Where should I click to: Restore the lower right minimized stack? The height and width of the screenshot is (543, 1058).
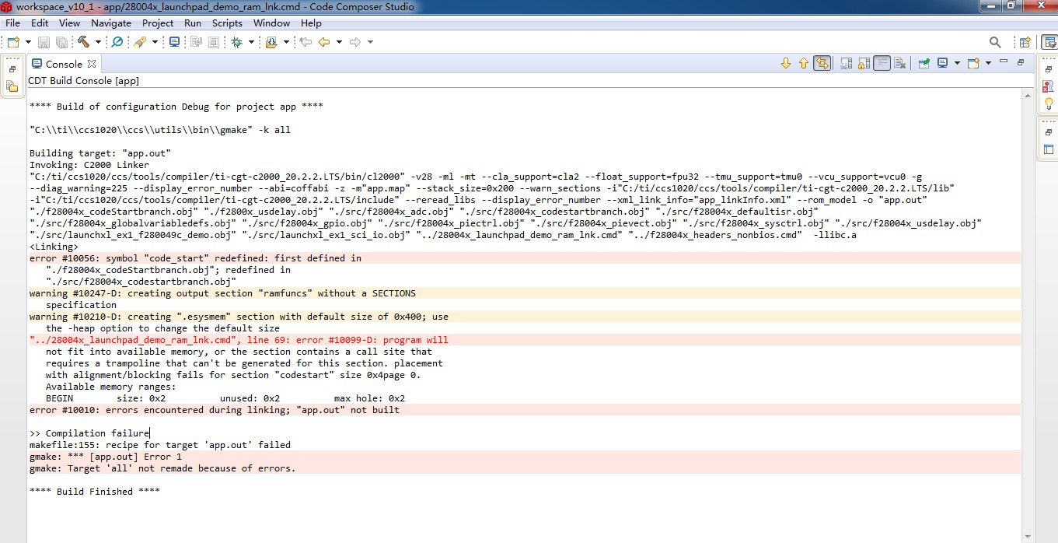click(x=1049, y=132)
